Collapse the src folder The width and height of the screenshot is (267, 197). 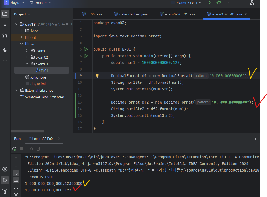(22, 44)
